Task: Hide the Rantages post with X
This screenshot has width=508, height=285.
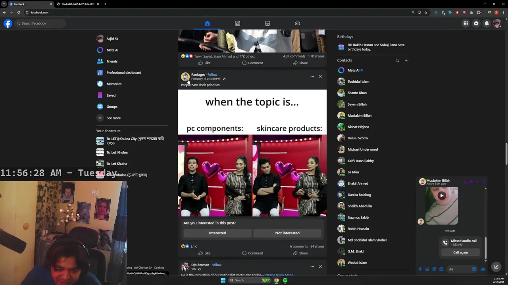Action: pyautogui.click(x=320, y=76)
